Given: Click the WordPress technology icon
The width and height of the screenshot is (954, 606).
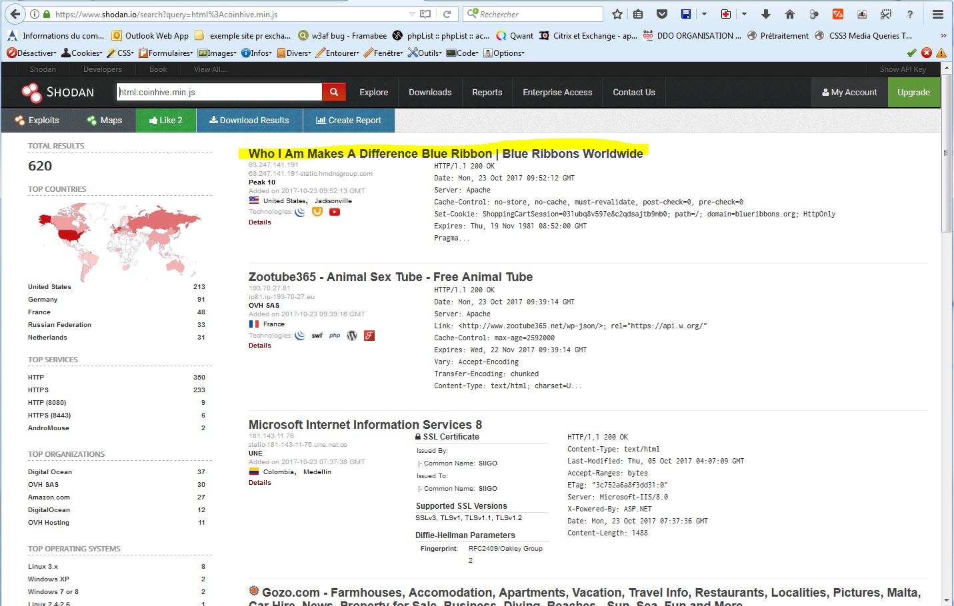Looking at the screenshot, I should click(x=352, y=336).
